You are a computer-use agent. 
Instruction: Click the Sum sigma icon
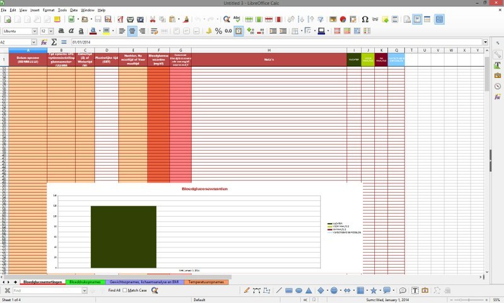click(x=54, y=42)
